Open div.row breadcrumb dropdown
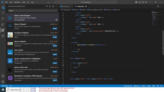 pos(108,10)
